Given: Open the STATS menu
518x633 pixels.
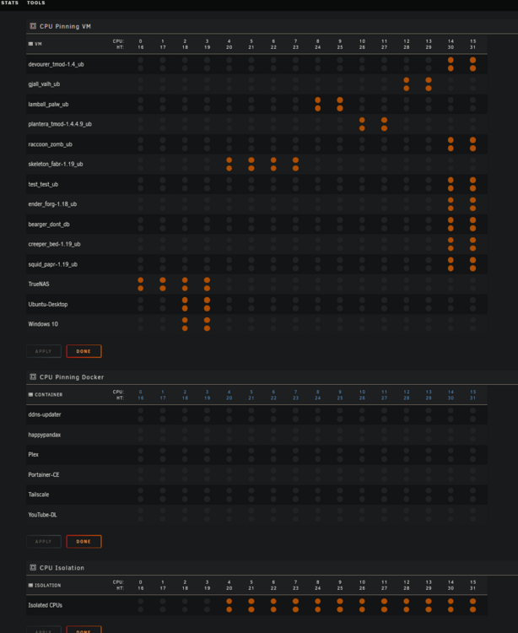Looking at the screenshot, I should (x=9, y=3).
